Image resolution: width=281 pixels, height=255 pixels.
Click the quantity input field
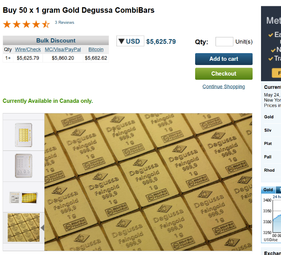click(224, 42)
